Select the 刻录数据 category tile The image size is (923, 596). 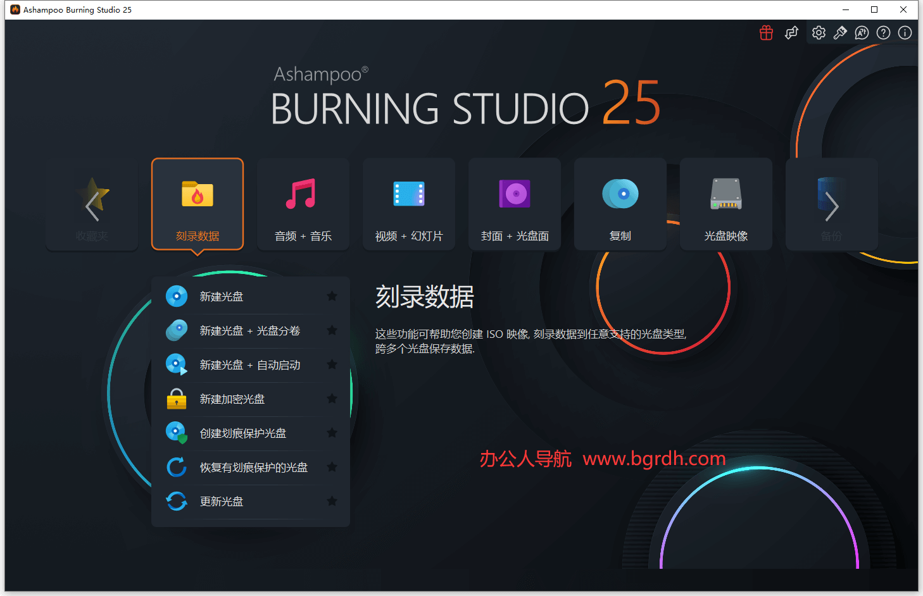point(198,204)
